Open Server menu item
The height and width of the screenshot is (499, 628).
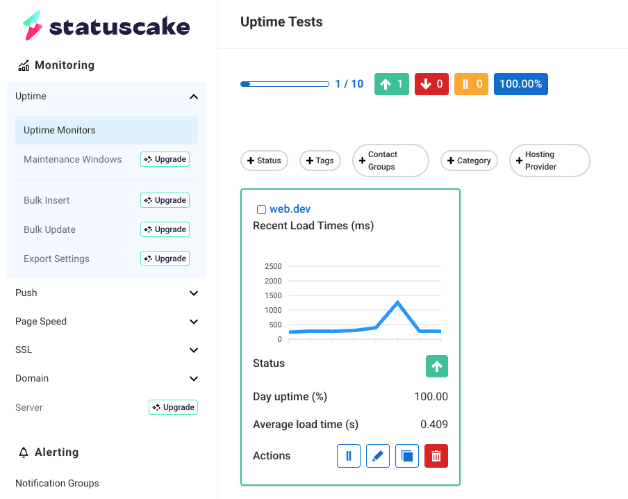29,407
